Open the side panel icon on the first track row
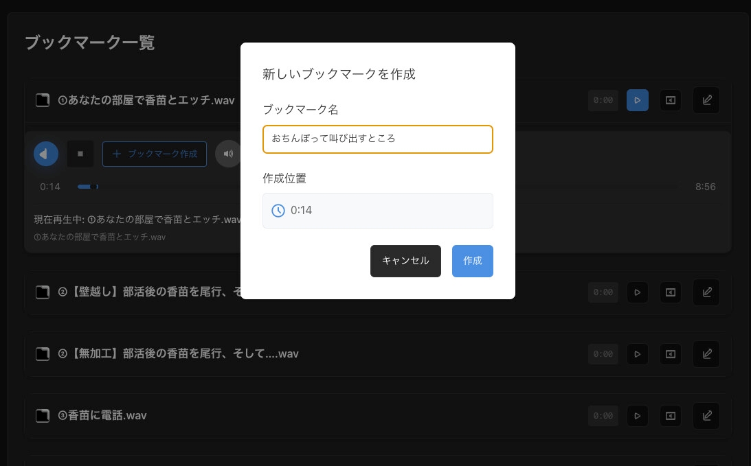 pos(671,100)
